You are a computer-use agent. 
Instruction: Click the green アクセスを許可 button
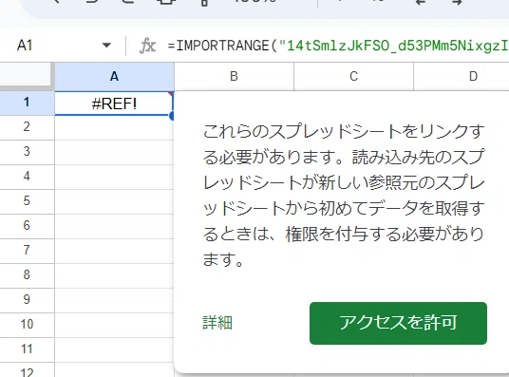pyautogui.click(x=398, y=323)
